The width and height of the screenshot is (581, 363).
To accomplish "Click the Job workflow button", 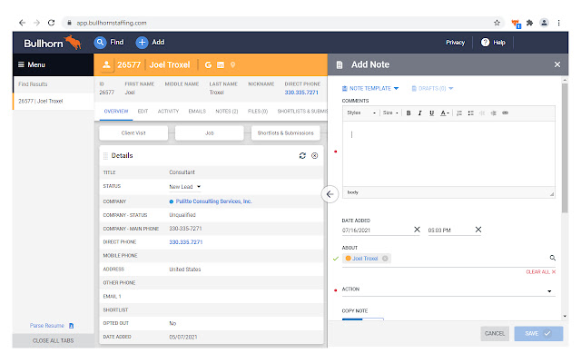I will [210, 133].
